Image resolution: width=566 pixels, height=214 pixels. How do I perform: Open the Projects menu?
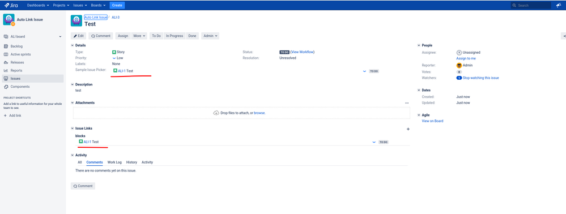pos(61,6)
